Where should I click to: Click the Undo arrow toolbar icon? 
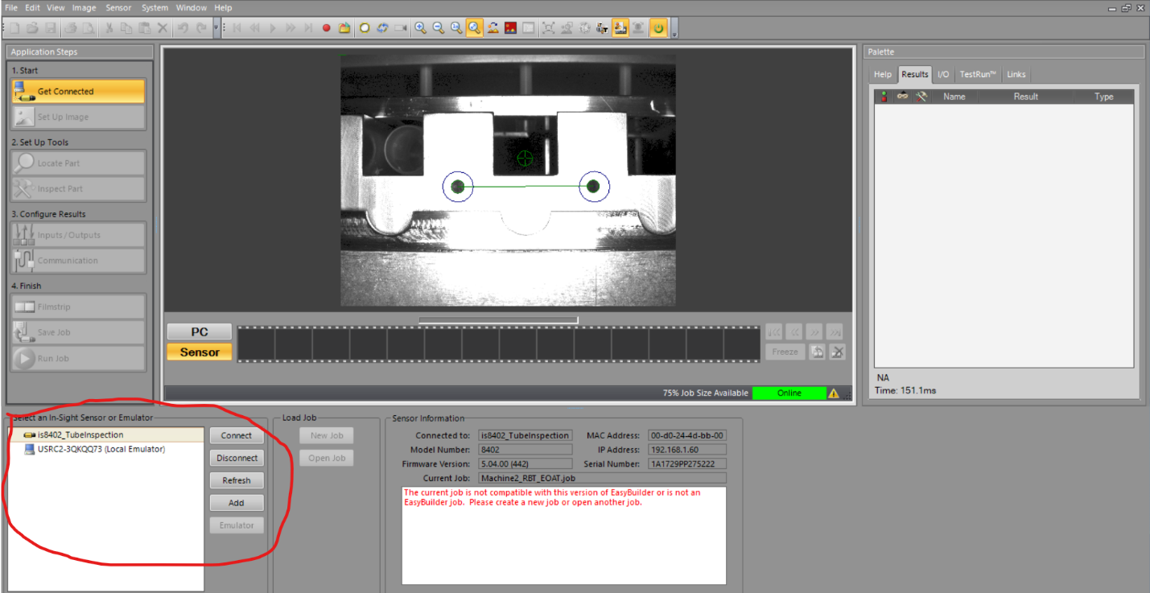pyautogui.click(x=183, y=27)
